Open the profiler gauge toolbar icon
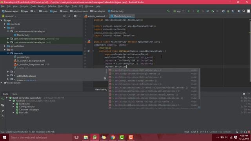Image resolution: width=251 pixels, height=141 pixels. click(208, 11)
